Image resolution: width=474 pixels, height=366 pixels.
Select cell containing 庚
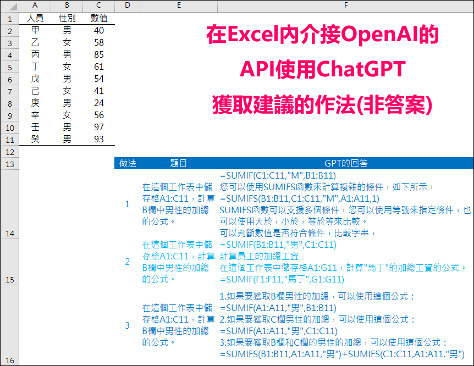(35, 103)
